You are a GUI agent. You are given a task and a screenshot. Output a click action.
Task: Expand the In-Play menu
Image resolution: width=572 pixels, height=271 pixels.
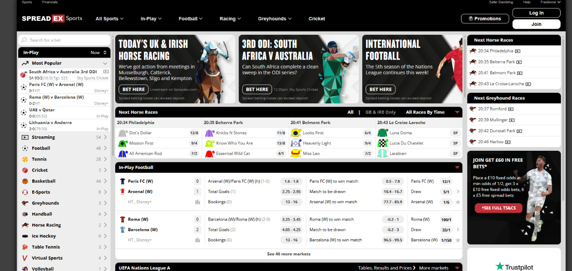[x=151, y=19]
